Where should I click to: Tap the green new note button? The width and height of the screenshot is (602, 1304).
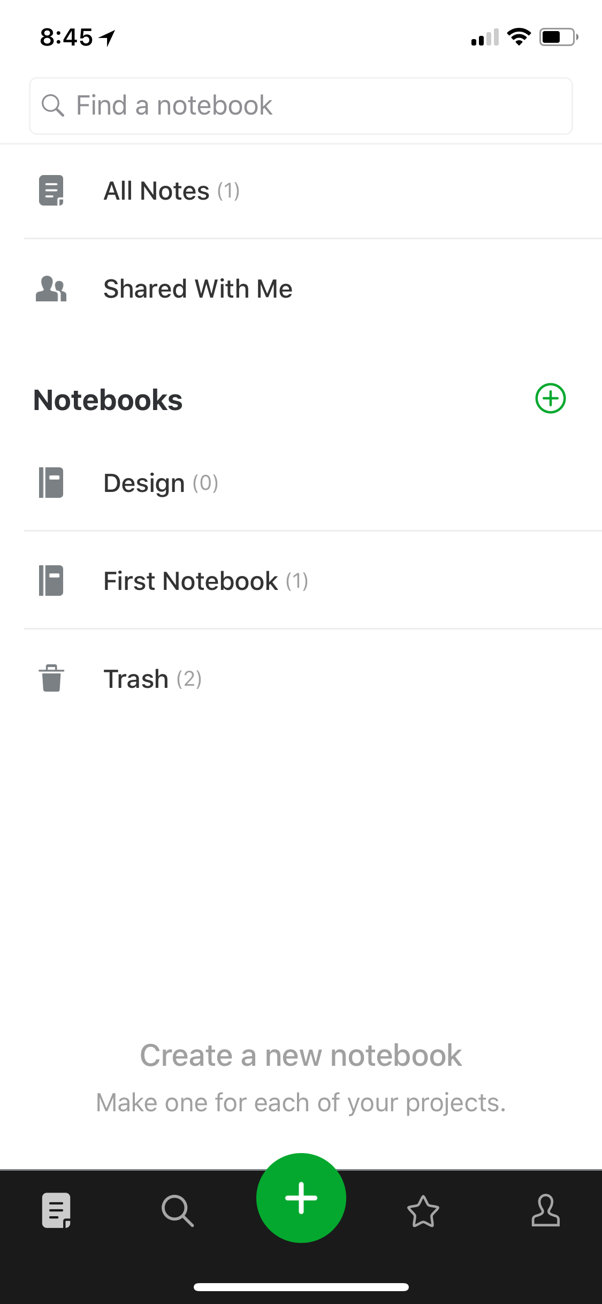click(301, 1197)
